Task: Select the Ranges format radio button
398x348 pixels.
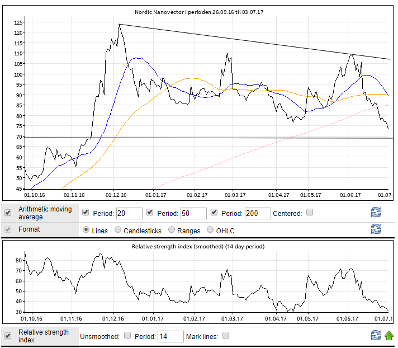Action: click(x=172, y=229)
